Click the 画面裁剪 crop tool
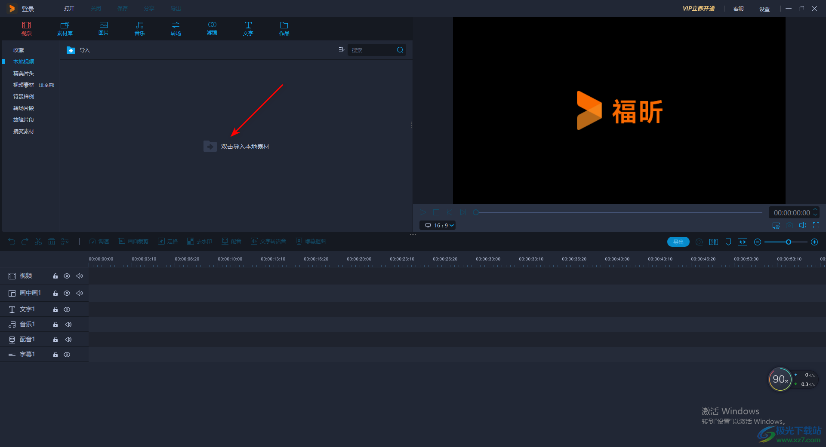The width and height of the screenshot is (826, 447). pos(133,242)
